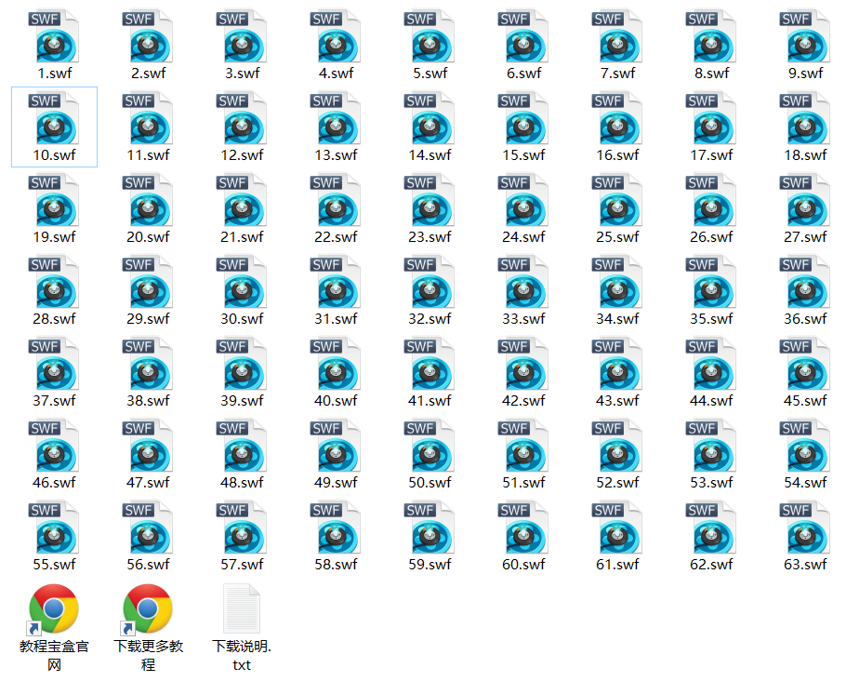Click the 25.swf file icon

(x=617, y=199)
